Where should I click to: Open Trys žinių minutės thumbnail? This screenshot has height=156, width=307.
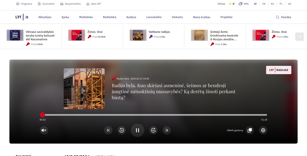(x=15, y=35)
